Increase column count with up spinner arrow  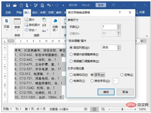coord(119,26)
